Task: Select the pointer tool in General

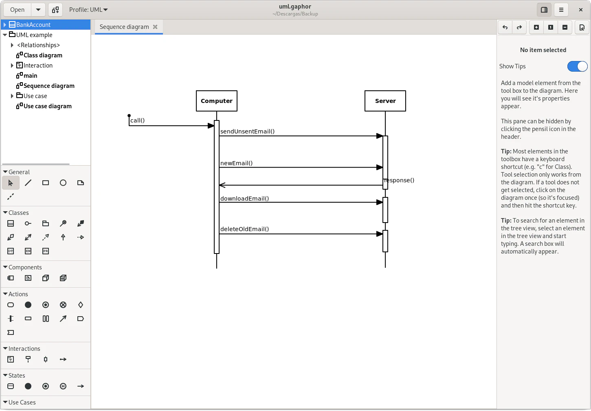Action: tap(11, 183)
